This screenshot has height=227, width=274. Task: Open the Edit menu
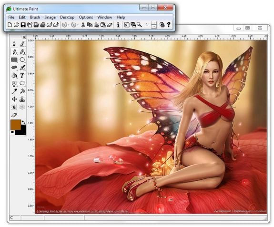[x=22, y=17]
